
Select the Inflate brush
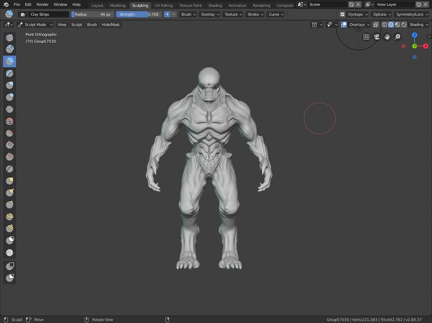pos(9,85)
